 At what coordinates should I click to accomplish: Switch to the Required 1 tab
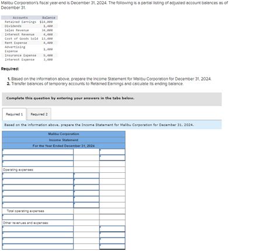[14, 114]
